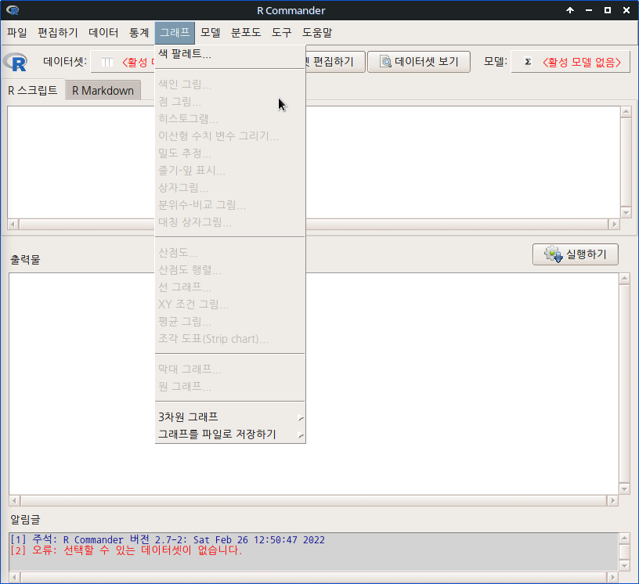Screen dimensions: 639x584
Task: Click output pane scroll down arrow
Action: click(x=624, y=488)
